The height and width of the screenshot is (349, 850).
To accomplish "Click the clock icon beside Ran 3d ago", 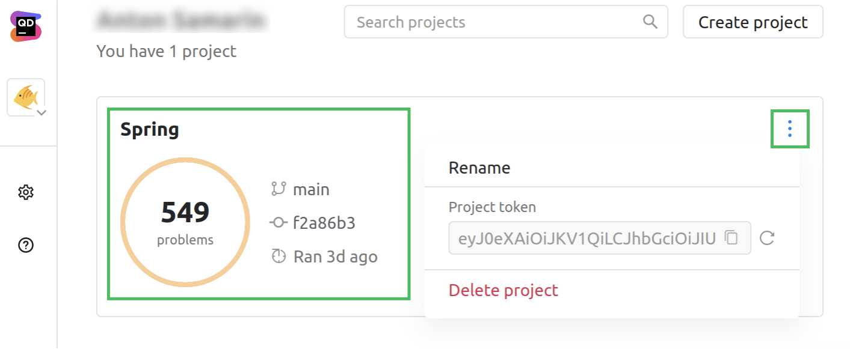I will [x=279, y=257].
